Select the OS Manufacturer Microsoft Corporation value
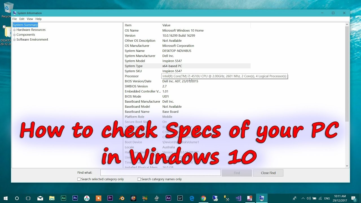 [178, 46]
